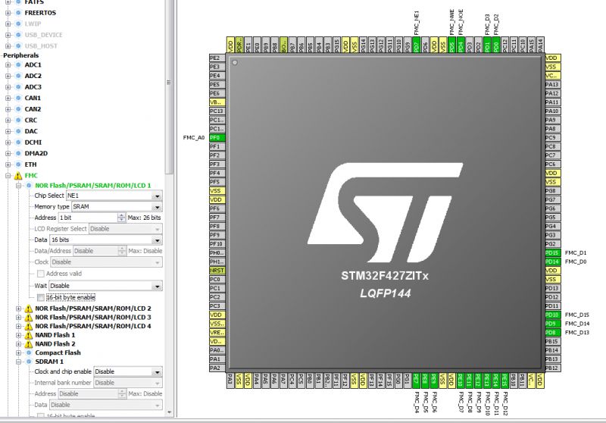The image size is (606, 423).
Task: Click the PD7 pin labeled FMC_NE1
Action: (416, 45)
